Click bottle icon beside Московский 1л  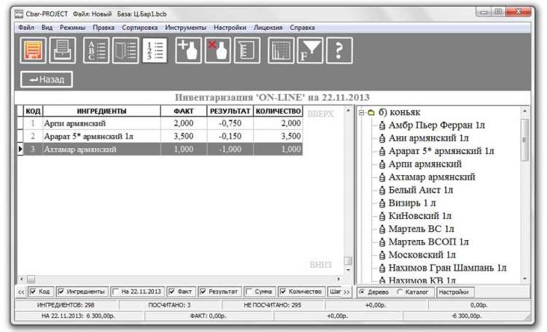click(x=382, y=255)
